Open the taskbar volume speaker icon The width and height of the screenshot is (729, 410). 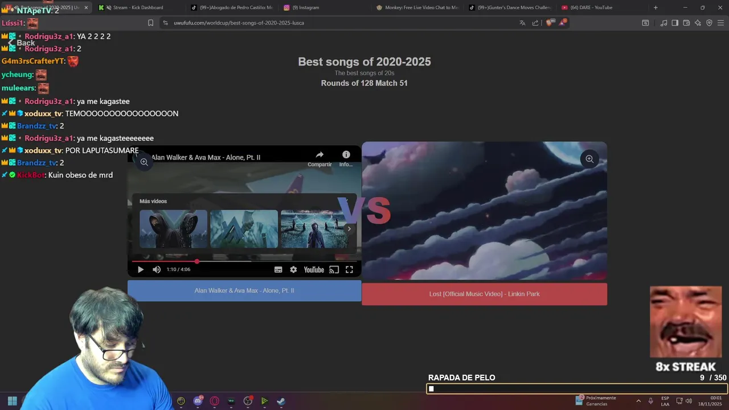point(688,401)
